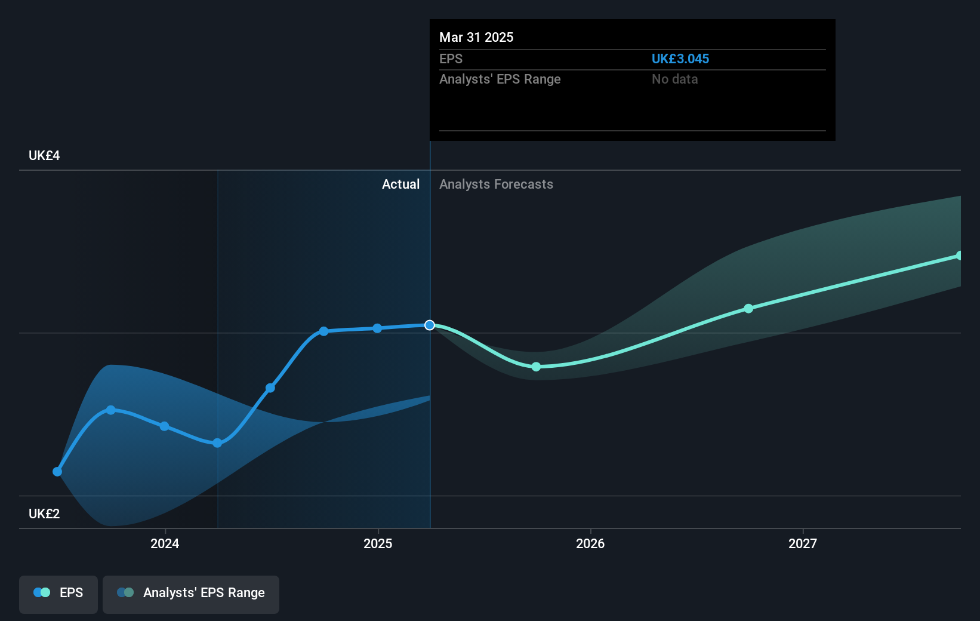Click the 'EPS' row label in the tooltip
Screen dimensions: 980x621
coord(451,59)
